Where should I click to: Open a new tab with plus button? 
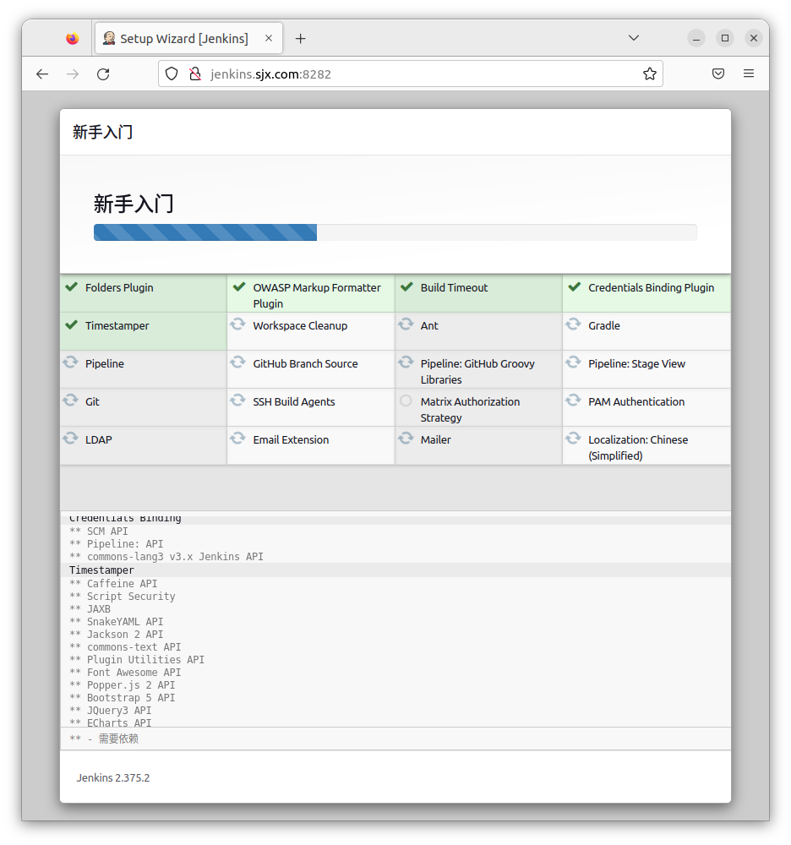pyautogui.click(x=300, y=39)
